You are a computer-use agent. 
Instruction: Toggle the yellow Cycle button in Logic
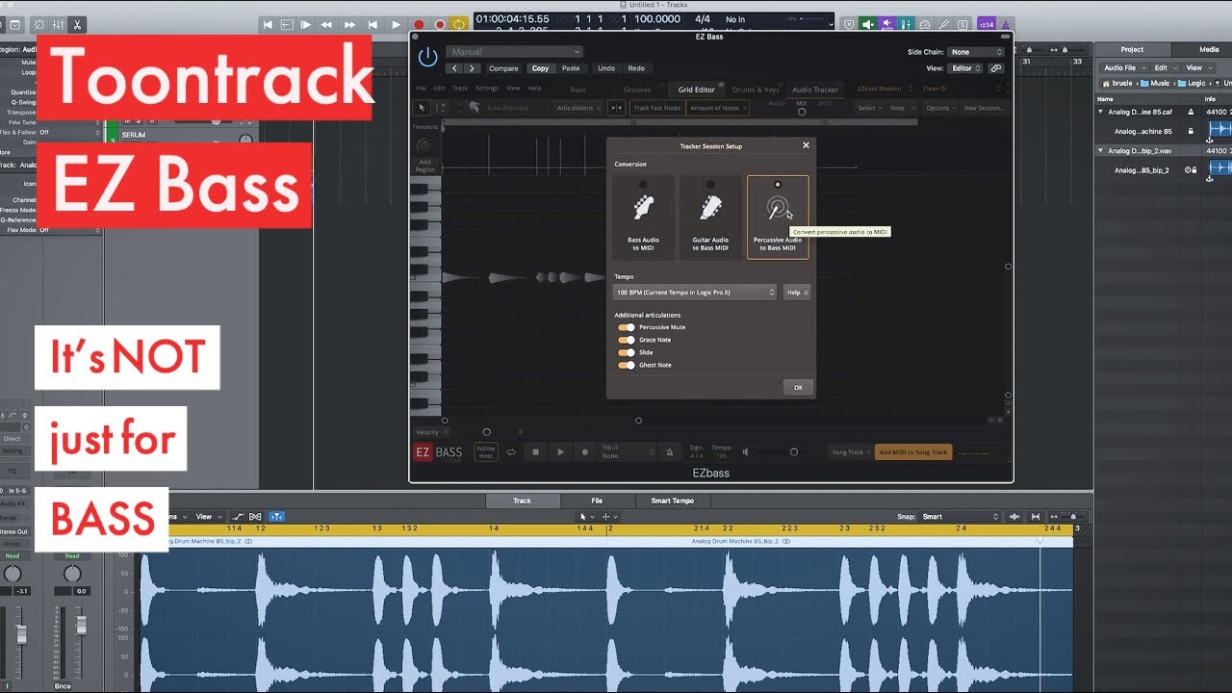(x=460, y=24)
